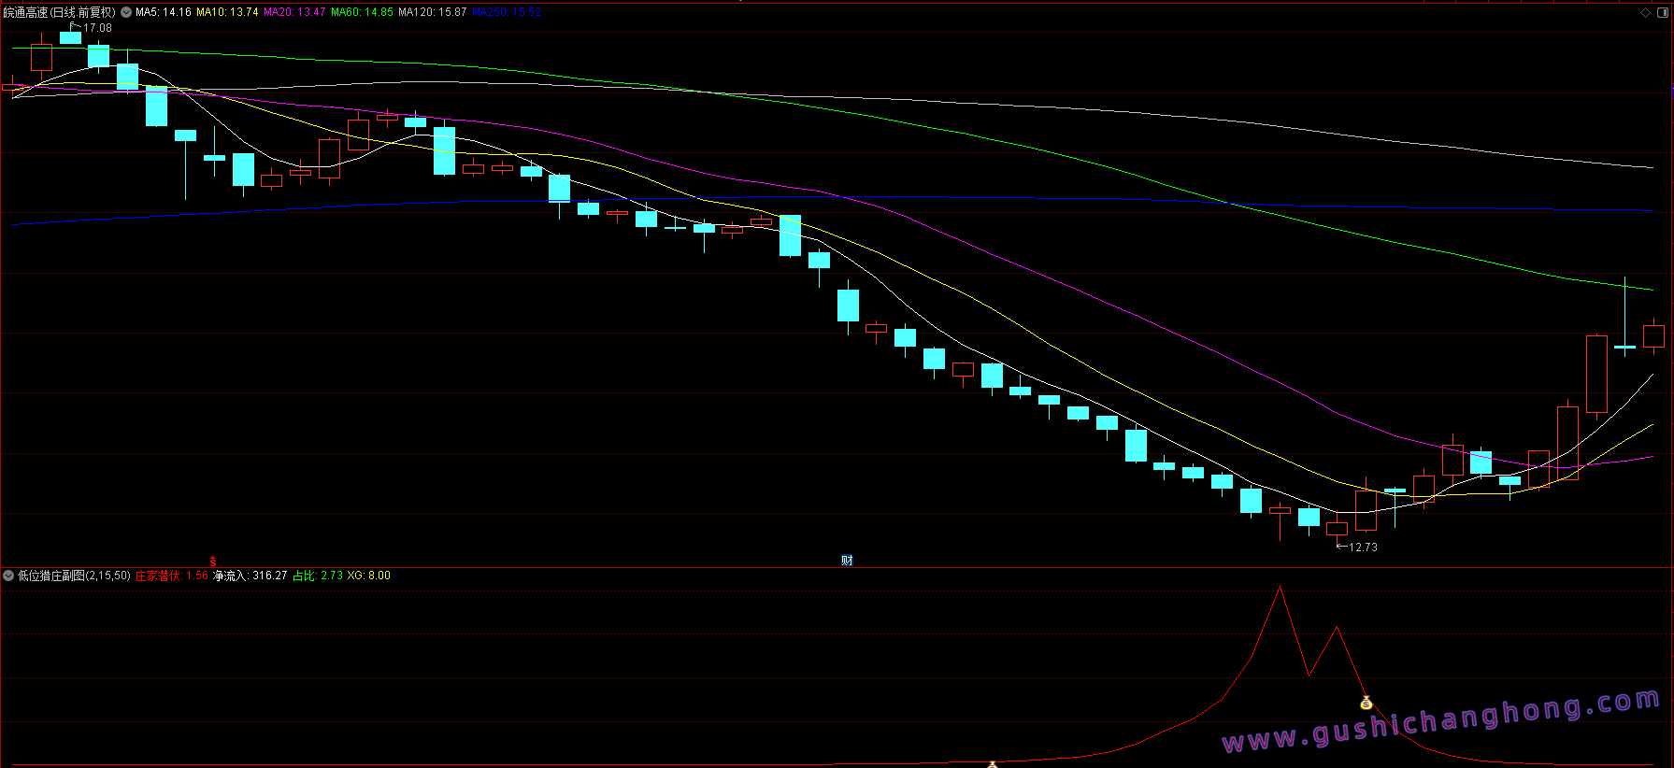
Task: Click the money bag signal on the indicator curve
Action: 1366,703
